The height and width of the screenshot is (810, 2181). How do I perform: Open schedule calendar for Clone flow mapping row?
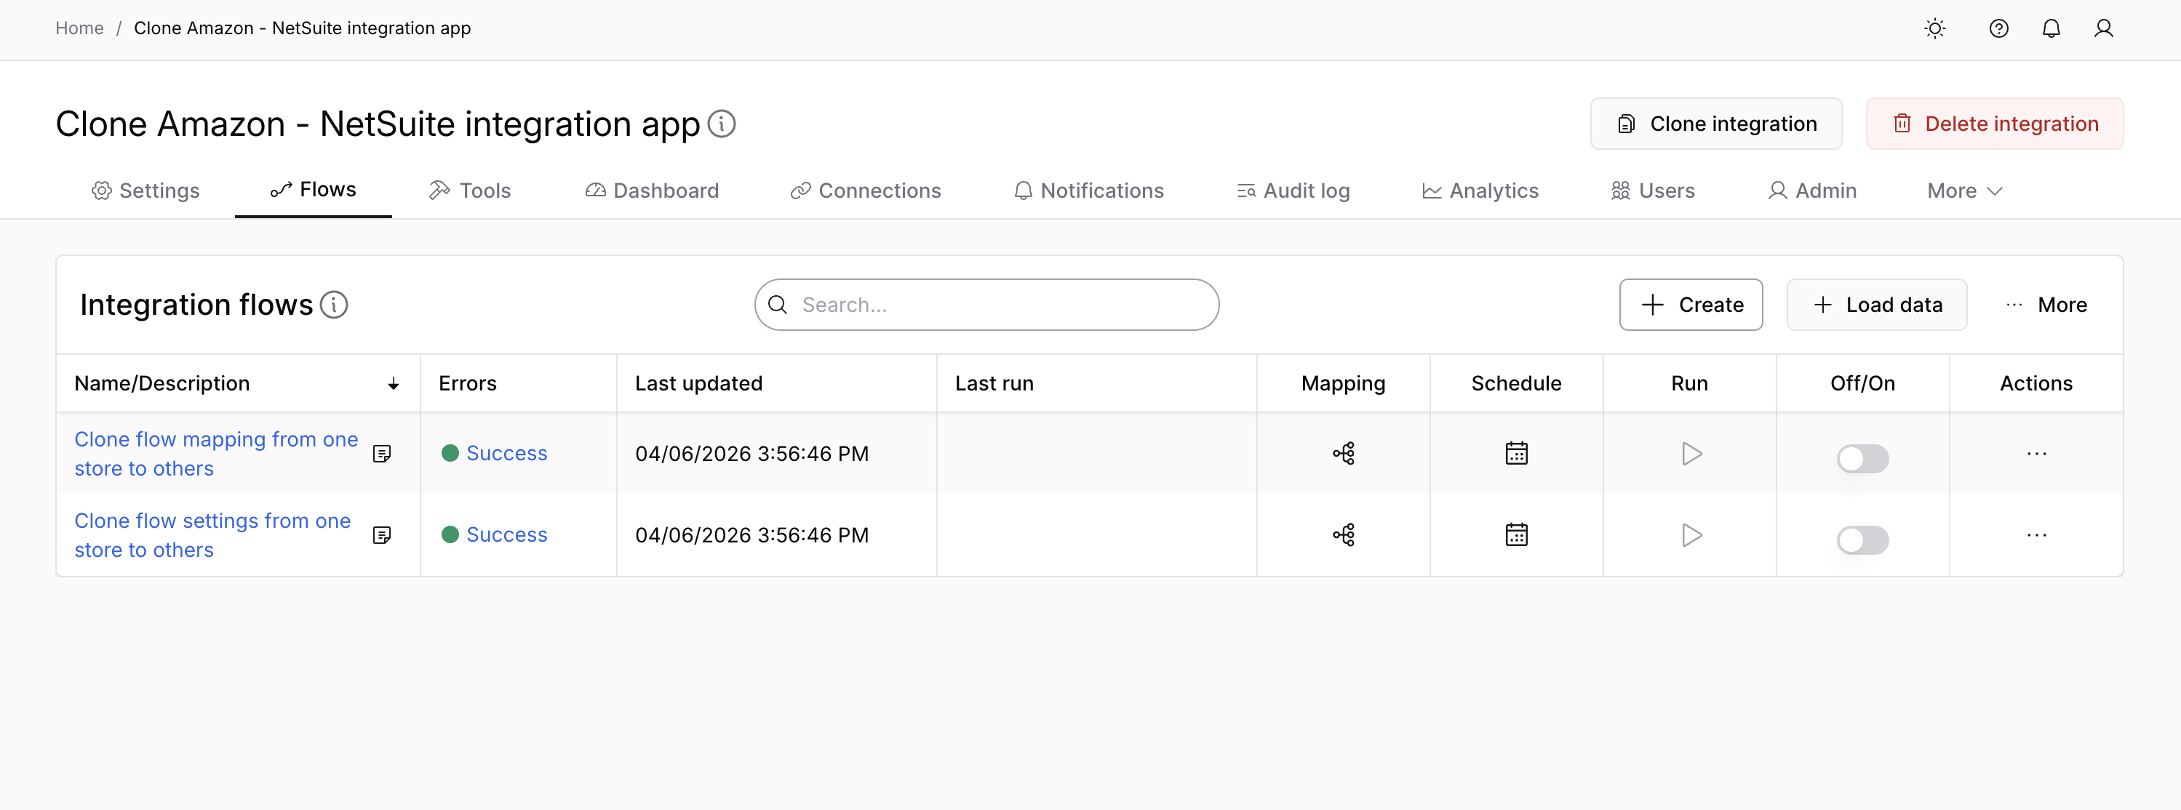1516,454
